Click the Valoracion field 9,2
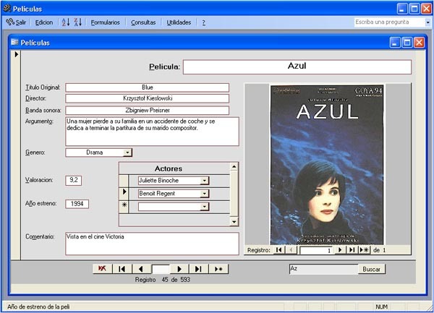This screenshot has height=313, width=434. [x=73, y=180]
